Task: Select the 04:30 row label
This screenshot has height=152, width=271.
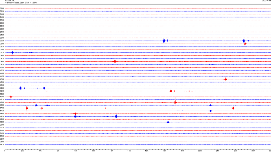Action: pos(2,35)
